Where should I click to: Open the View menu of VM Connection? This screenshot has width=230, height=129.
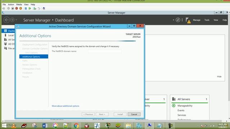[x=26, y=5]
